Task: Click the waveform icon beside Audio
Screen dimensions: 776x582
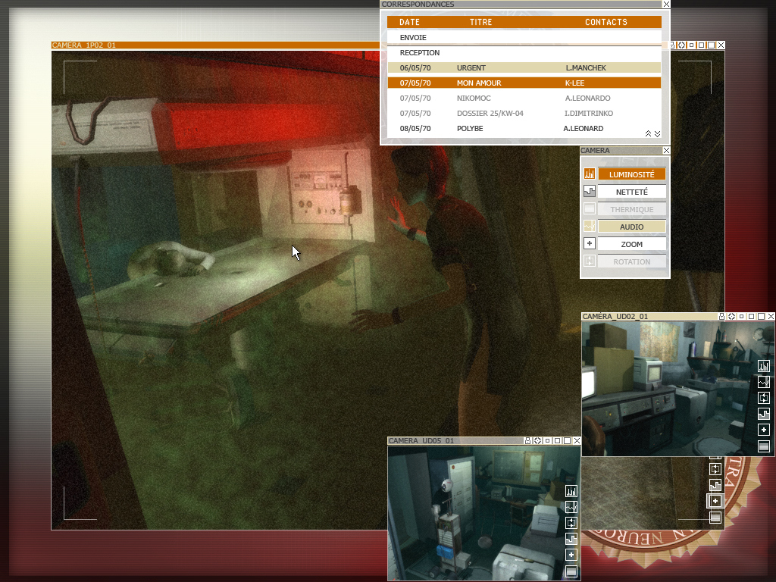Action: (589, 227)
